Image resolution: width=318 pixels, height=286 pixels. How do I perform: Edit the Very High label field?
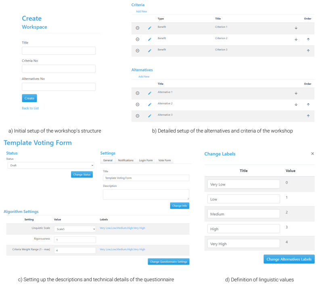pyautogui.click(x=244, y=244)
